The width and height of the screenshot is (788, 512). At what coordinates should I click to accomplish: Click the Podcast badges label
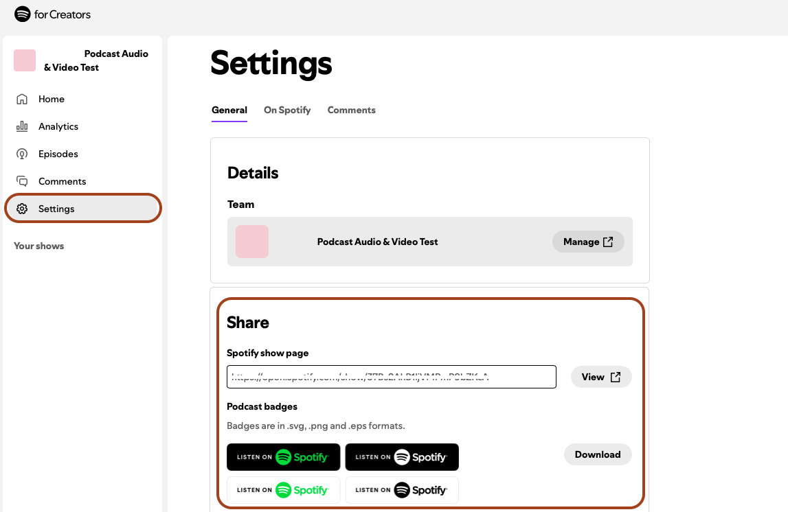tap(262, 406)
